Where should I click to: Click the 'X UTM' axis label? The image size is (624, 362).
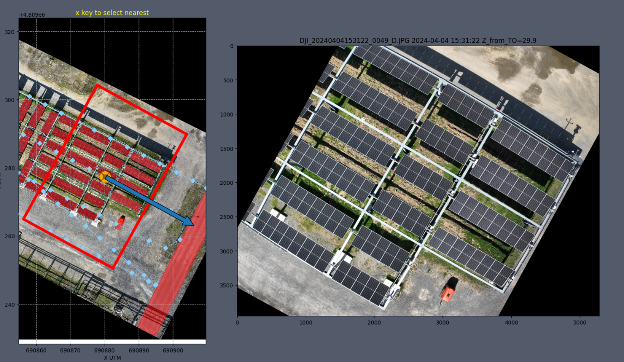pos(112,357)
